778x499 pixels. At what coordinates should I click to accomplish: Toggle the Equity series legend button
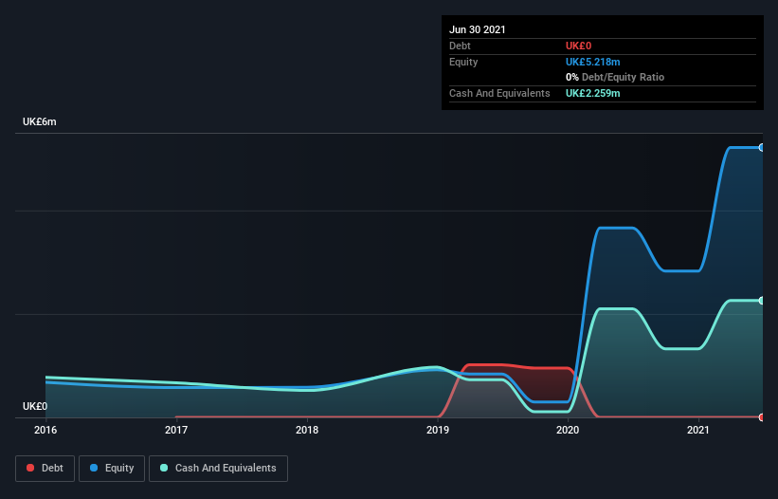click(x=112, y=469)
